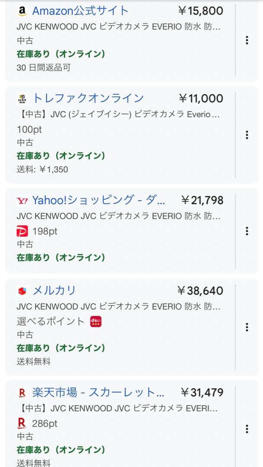Open the options menu for the Amazon listing
This screenshot has width=263, height=467.
pyautogui.click(x=247, y=40)
